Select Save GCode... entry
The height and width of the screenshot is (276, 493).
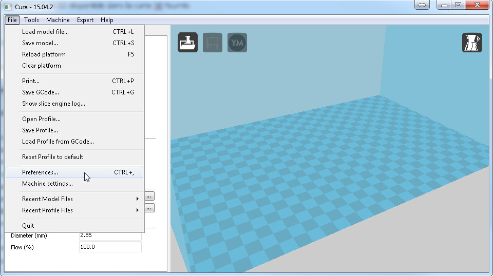point(74,92)
